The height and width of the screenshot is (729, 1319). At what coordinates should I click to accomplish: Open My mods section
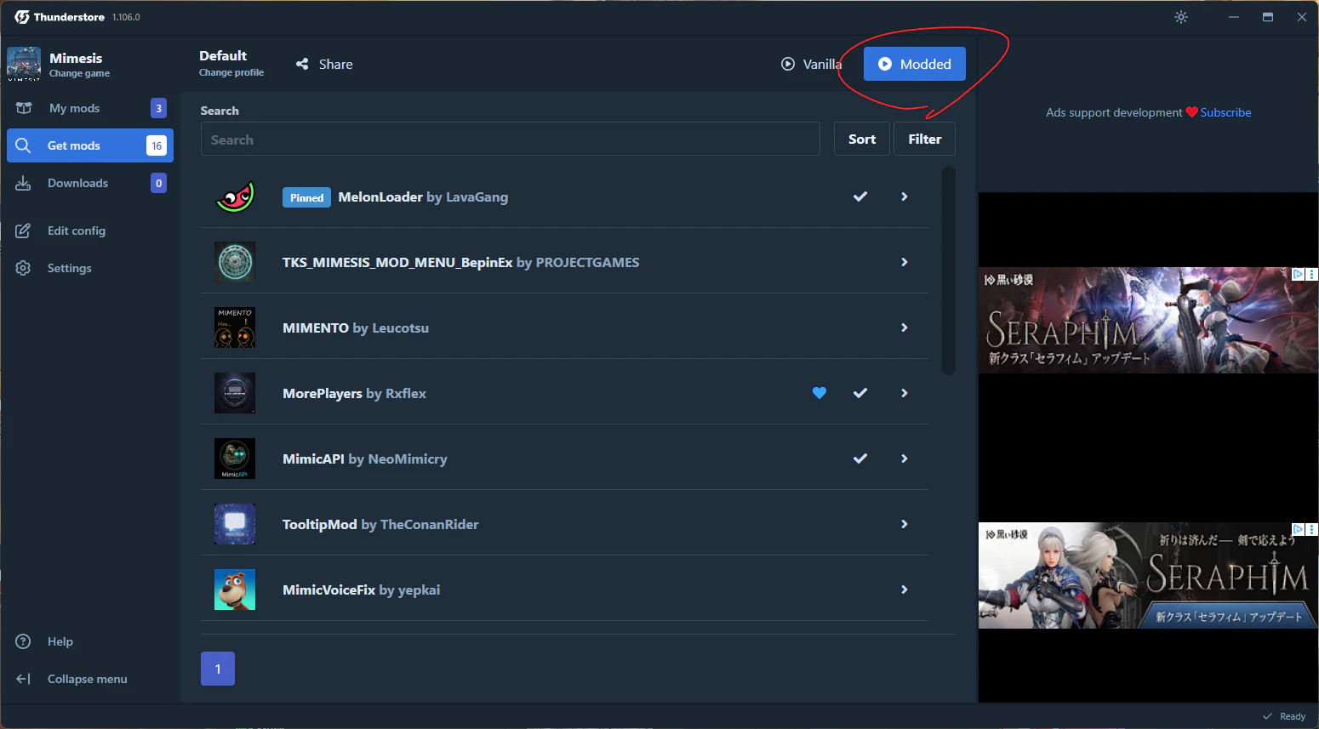point(90,108)
